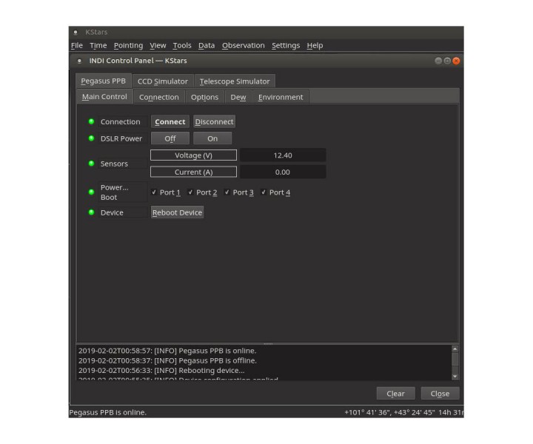The width and height of the screenshot is (533, 444).
Task: Open the Tools menu
Action: coord(181,46)
